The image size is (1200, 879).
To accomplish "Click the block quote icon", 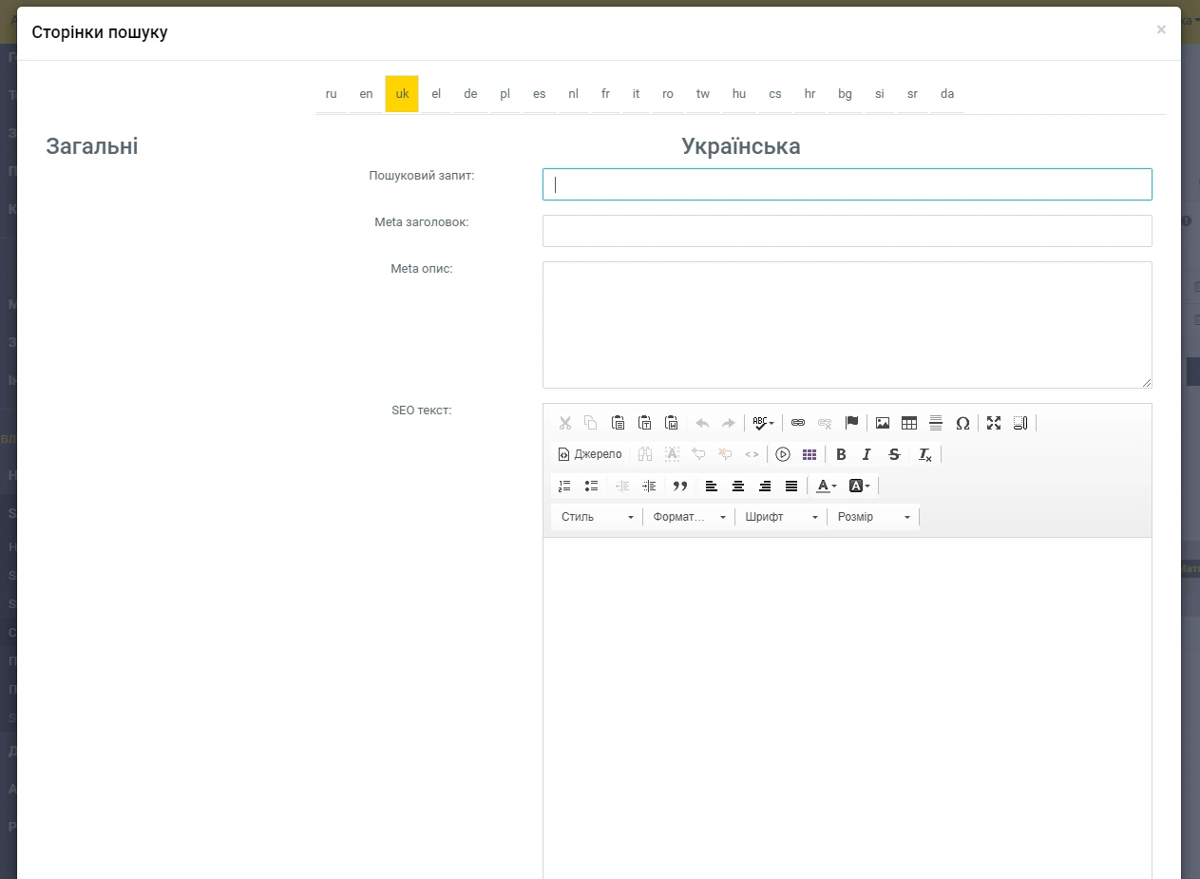I will (679, 486).
